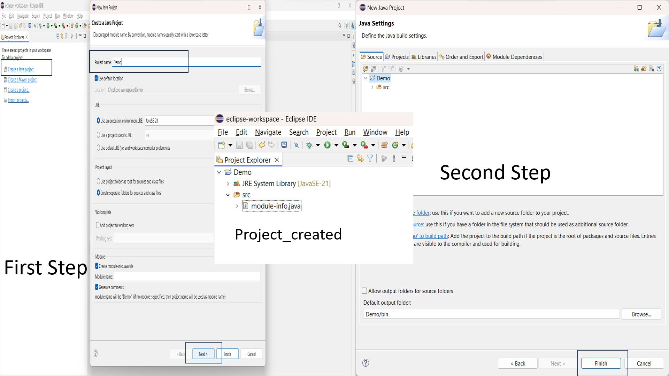Screen dimensions: 669x376
Task: Click the Help question-mark icon in Java Settings
Action: tap(659, 69)
